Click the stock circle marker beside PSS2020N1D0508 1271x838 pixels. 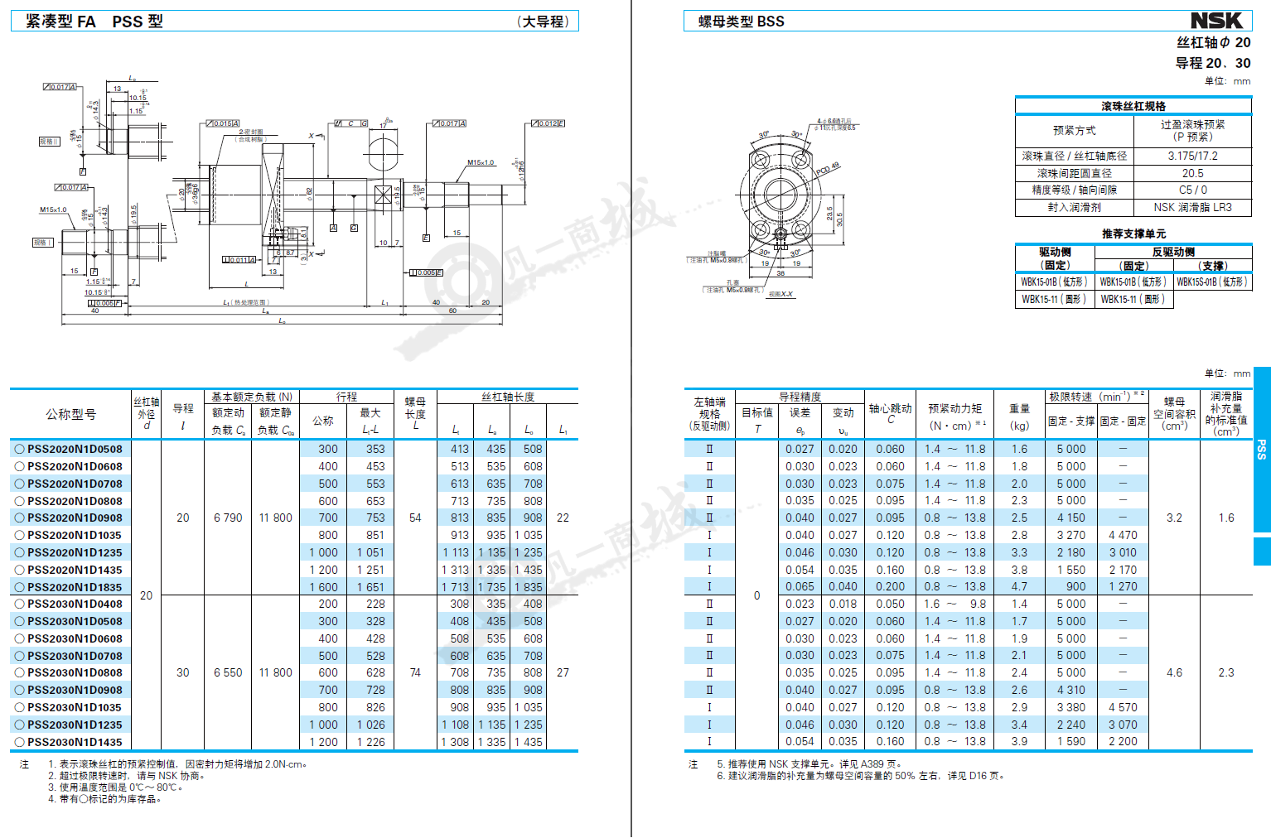(19, 449)
